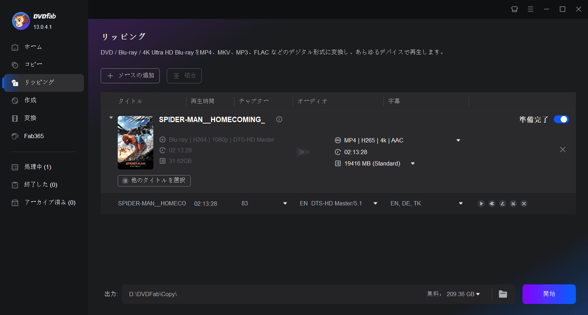Open advanced settings wrench icon

click(x=492, y=204)
